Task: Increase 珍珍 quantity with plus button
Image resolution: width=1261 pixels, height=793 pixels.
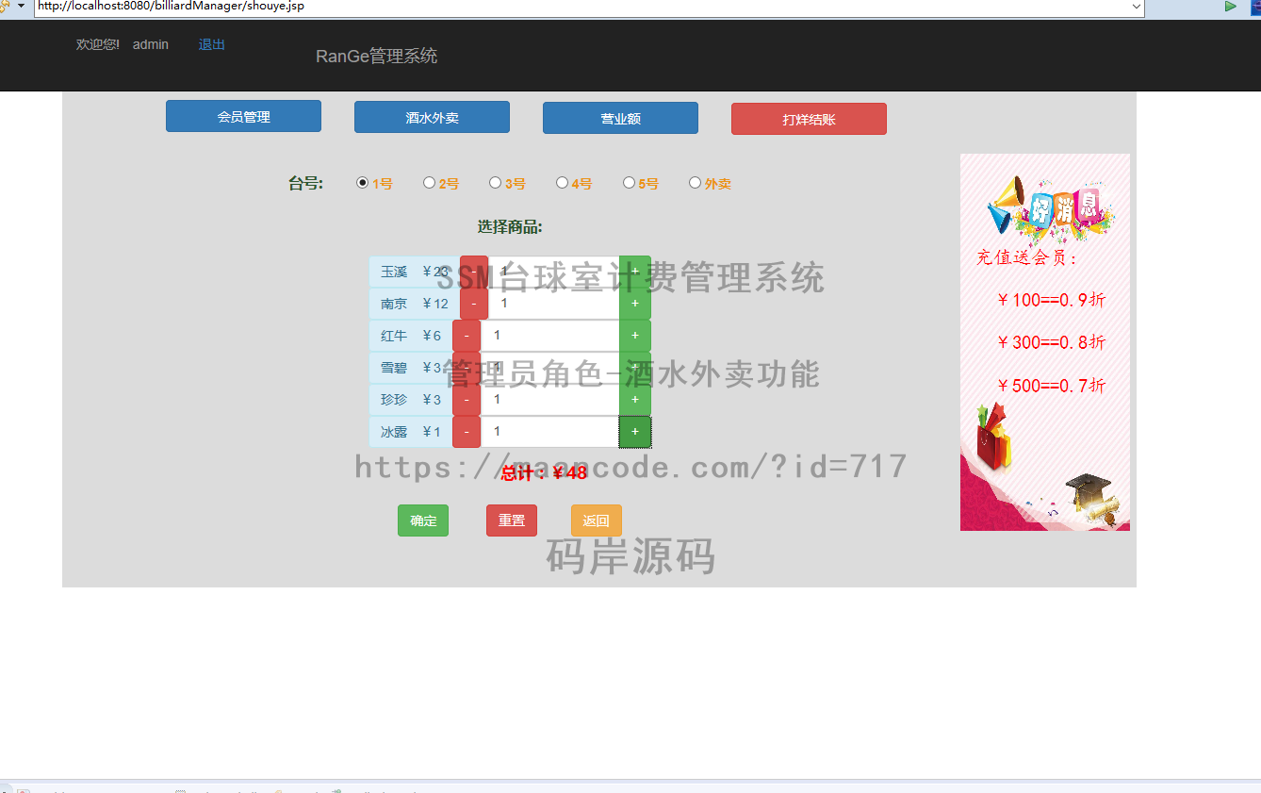Action: pos(635,400)
